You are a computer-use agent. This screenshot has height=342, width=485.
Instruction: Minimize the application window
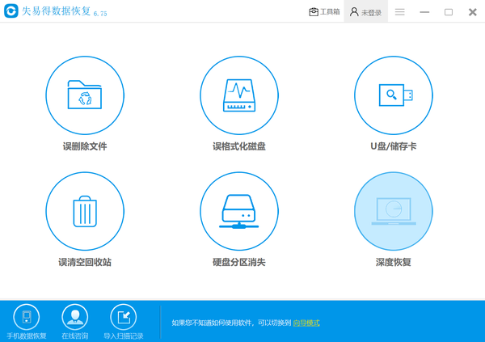pyautogui.click(x=424, y=12)
